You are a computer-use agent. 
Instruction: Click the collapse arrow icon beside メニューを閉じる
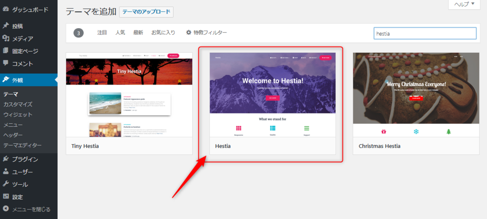point(6,209)
